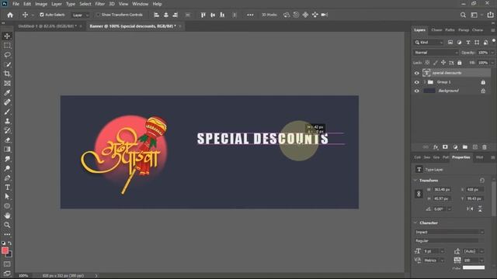497x279 pixels.
Task: Switch to the Paths panel tab
Action: [x=450, y=30]
